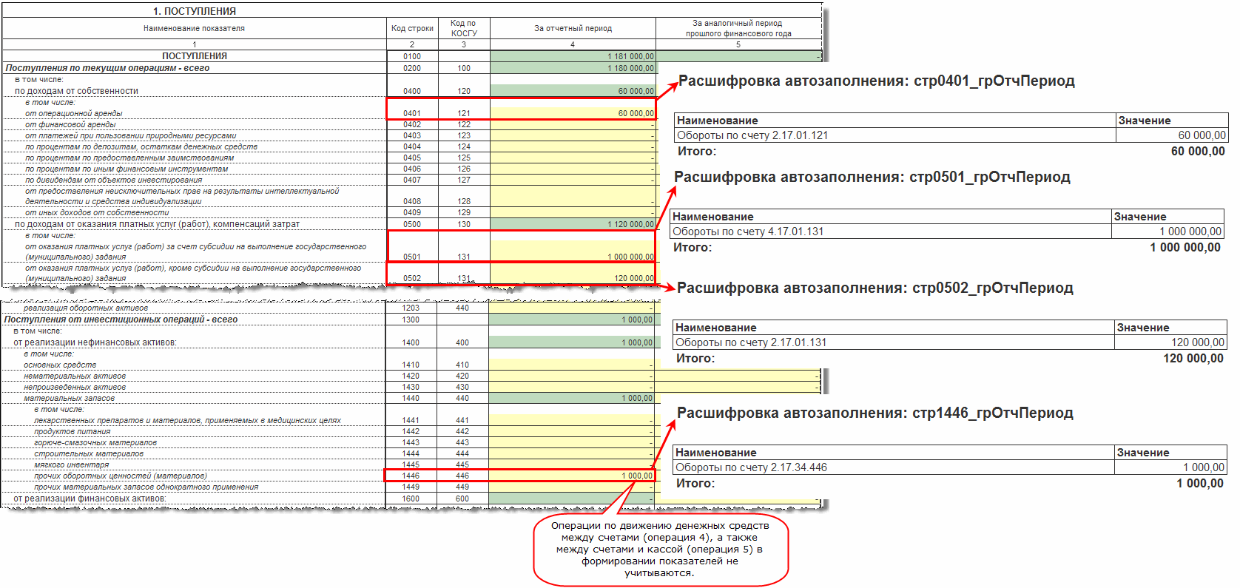
Task: Click row code 0502
Action: (x=412, y=278)
